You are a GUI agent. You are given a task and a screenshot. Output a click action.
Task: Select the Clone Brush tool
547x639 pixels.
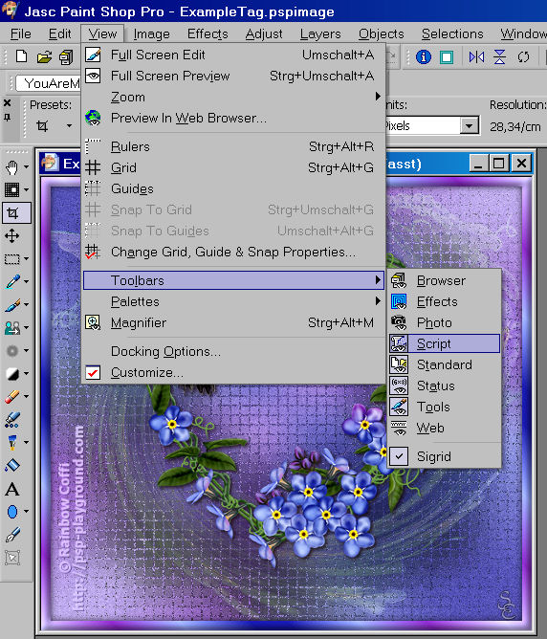[12, 328]
